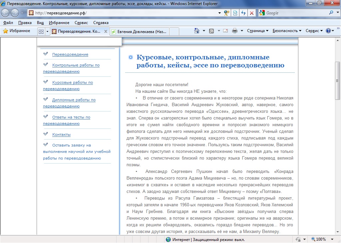This screenshot has width=341, height=243.
Task: Click the Print icon in command bar
Action: [x=235, y=31]
